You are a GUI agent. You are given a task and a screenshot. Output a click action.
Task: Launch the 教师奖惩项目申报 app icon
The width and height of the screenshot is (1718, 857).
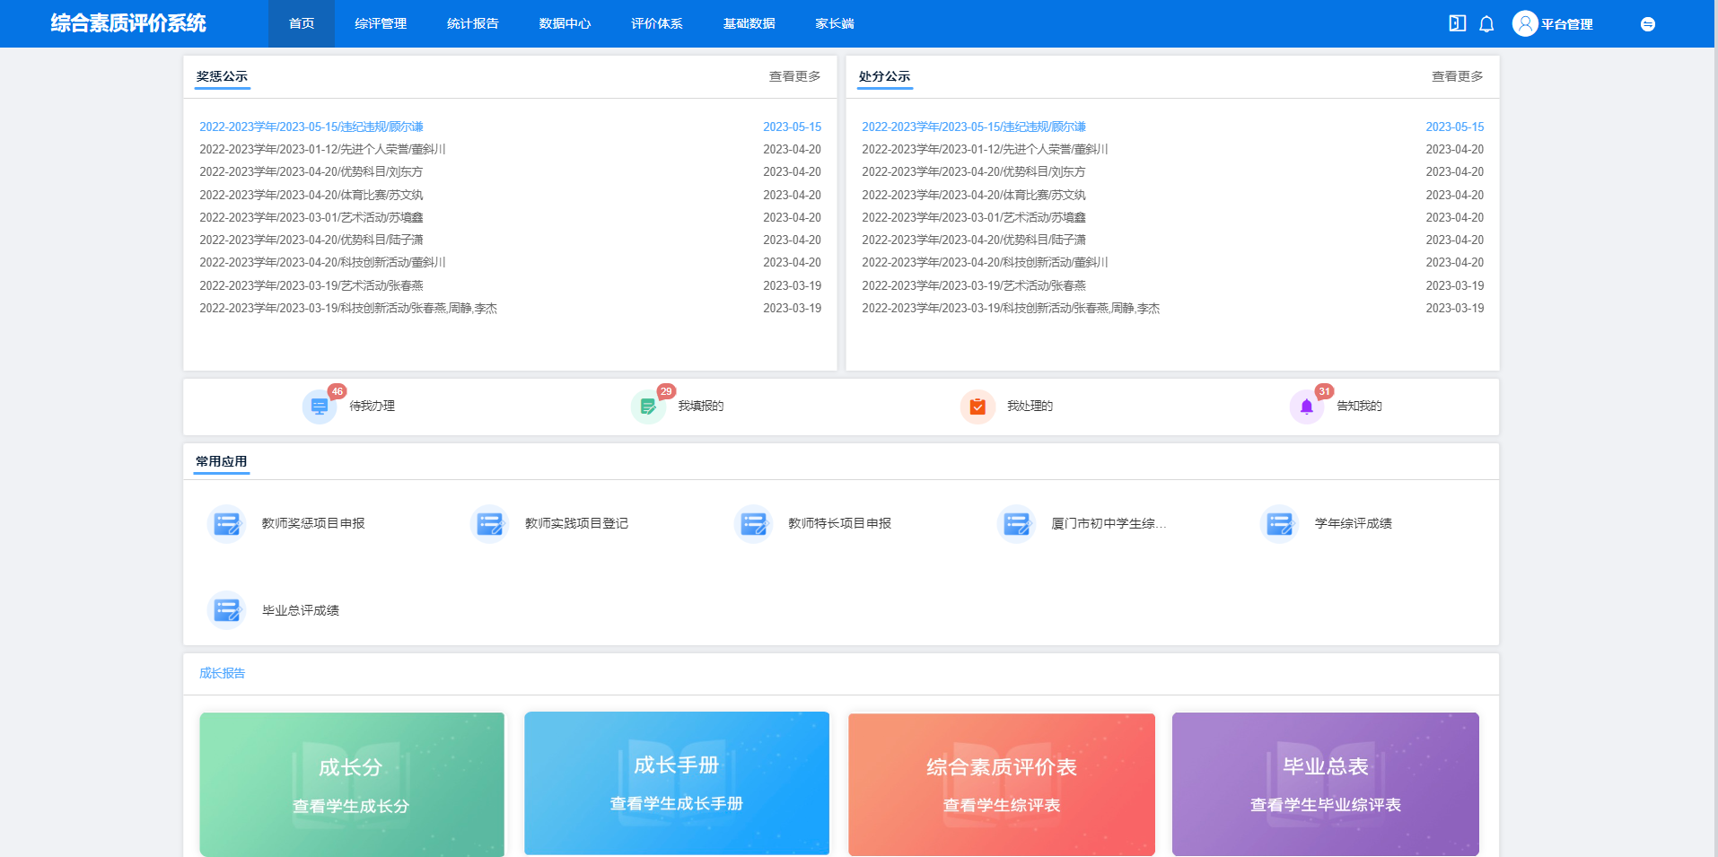coord(226,523)
